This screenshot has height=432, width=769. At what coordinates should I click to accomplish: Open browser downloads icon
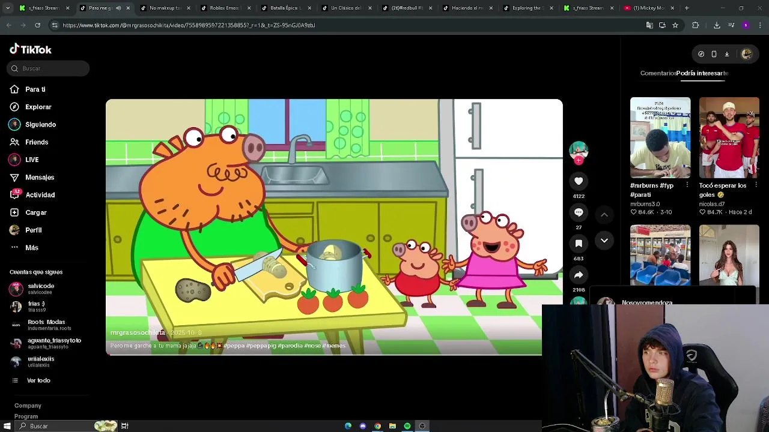[717, 25]
